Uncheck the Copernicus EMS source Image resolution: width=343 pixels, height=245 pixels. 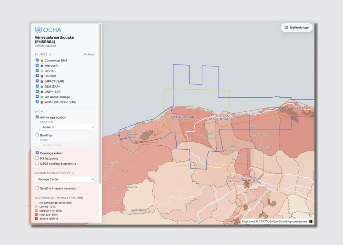tap(37, 60)
